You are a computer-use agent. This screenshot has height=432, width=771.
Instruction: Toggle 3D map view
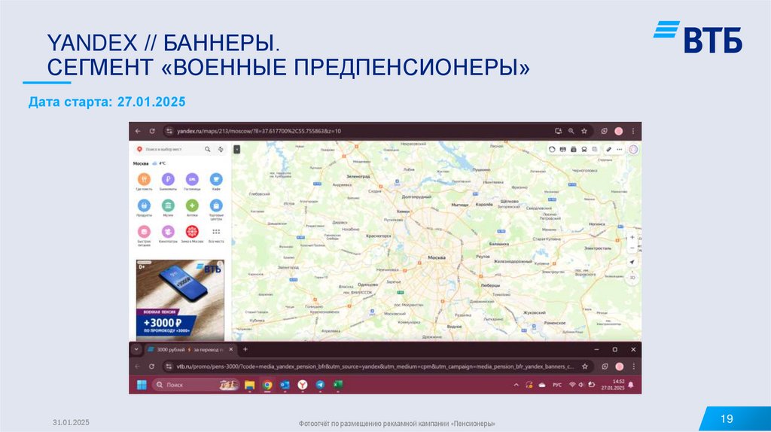[x=632, y=278]
